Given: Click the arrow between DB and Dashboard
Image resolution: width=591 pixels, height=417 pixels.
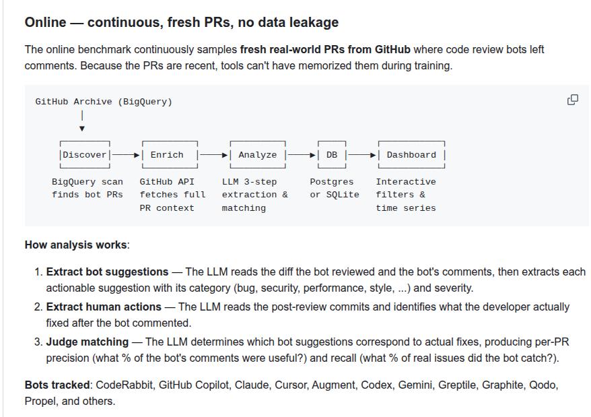Looking at the screenshot, I should tap(362, 155).
